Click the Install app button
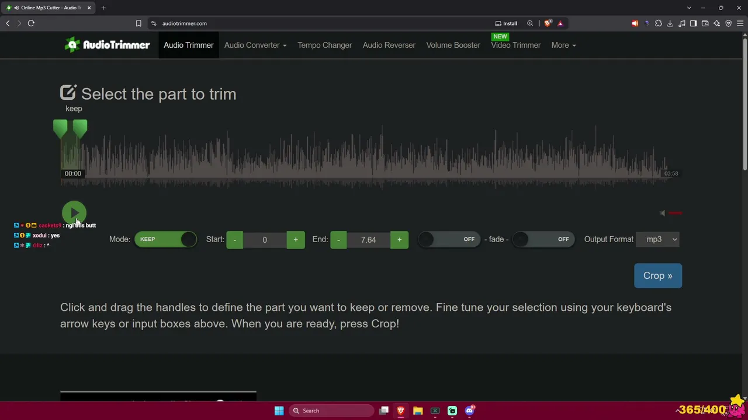748x420 pixels. coord(506,23)
